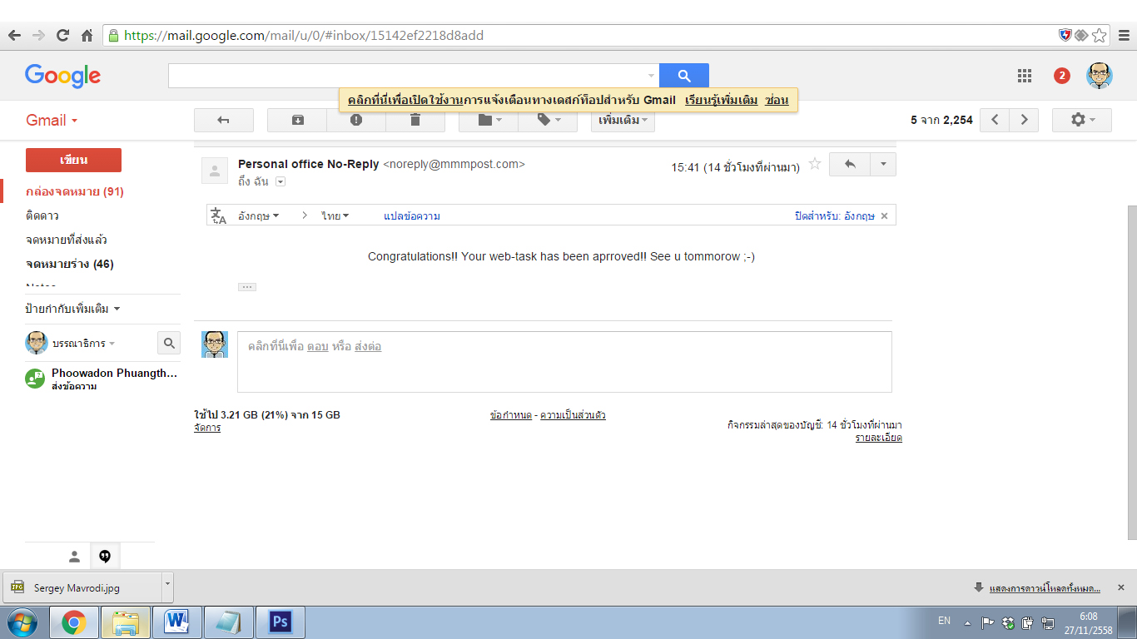Go to the newer message arrow
This screenshot has height=639, width=1137.
[x=995, y=120]
